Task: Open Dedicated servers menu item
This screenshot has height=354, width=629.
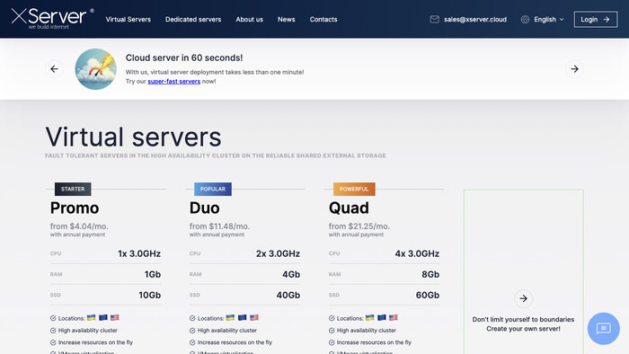Action: coord(193,19)
